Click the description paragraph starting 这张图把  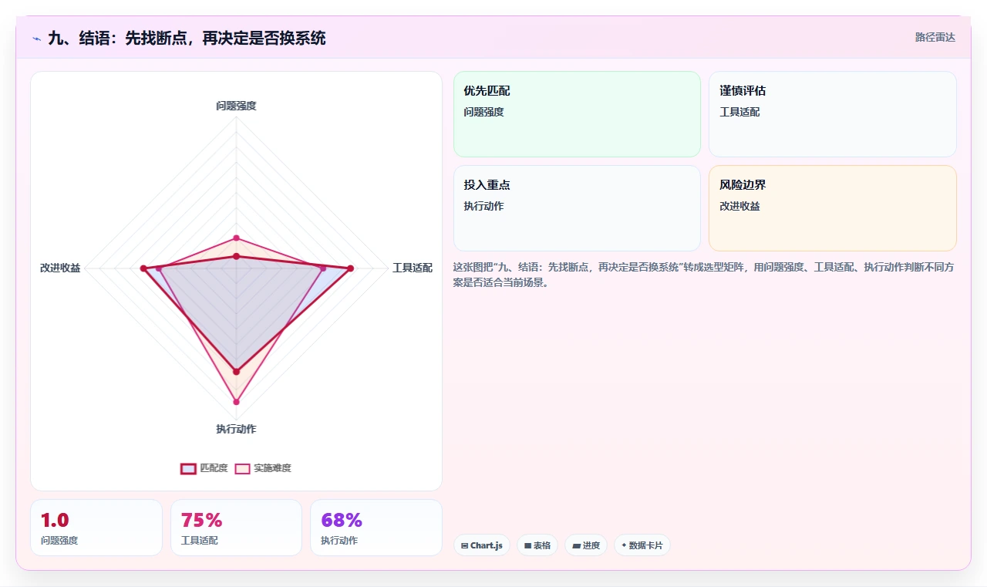pyautogui.click(x=705, y=275)
